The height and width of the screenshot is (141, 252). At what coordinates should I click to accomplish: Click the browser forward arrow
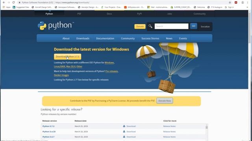[x=9, y=2]
